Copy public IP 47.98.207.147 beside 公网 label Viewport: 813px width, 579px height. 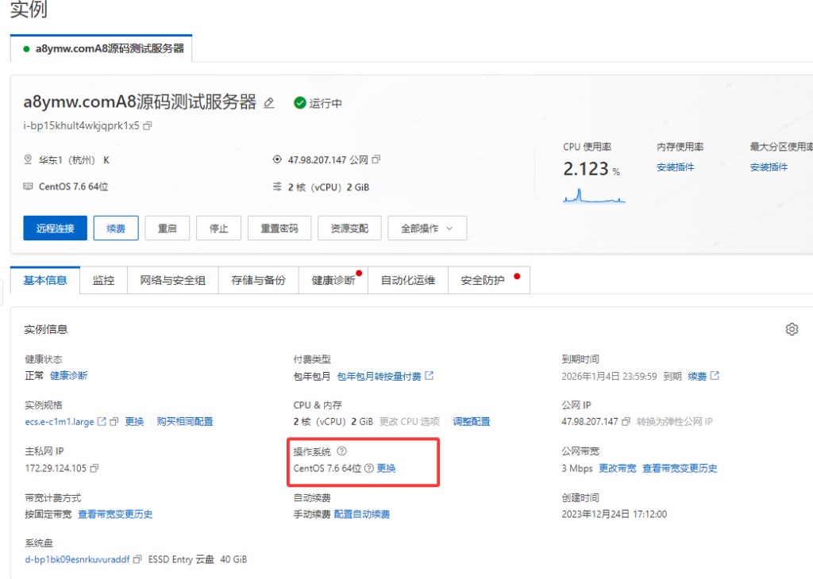click(x=376, y=159)
